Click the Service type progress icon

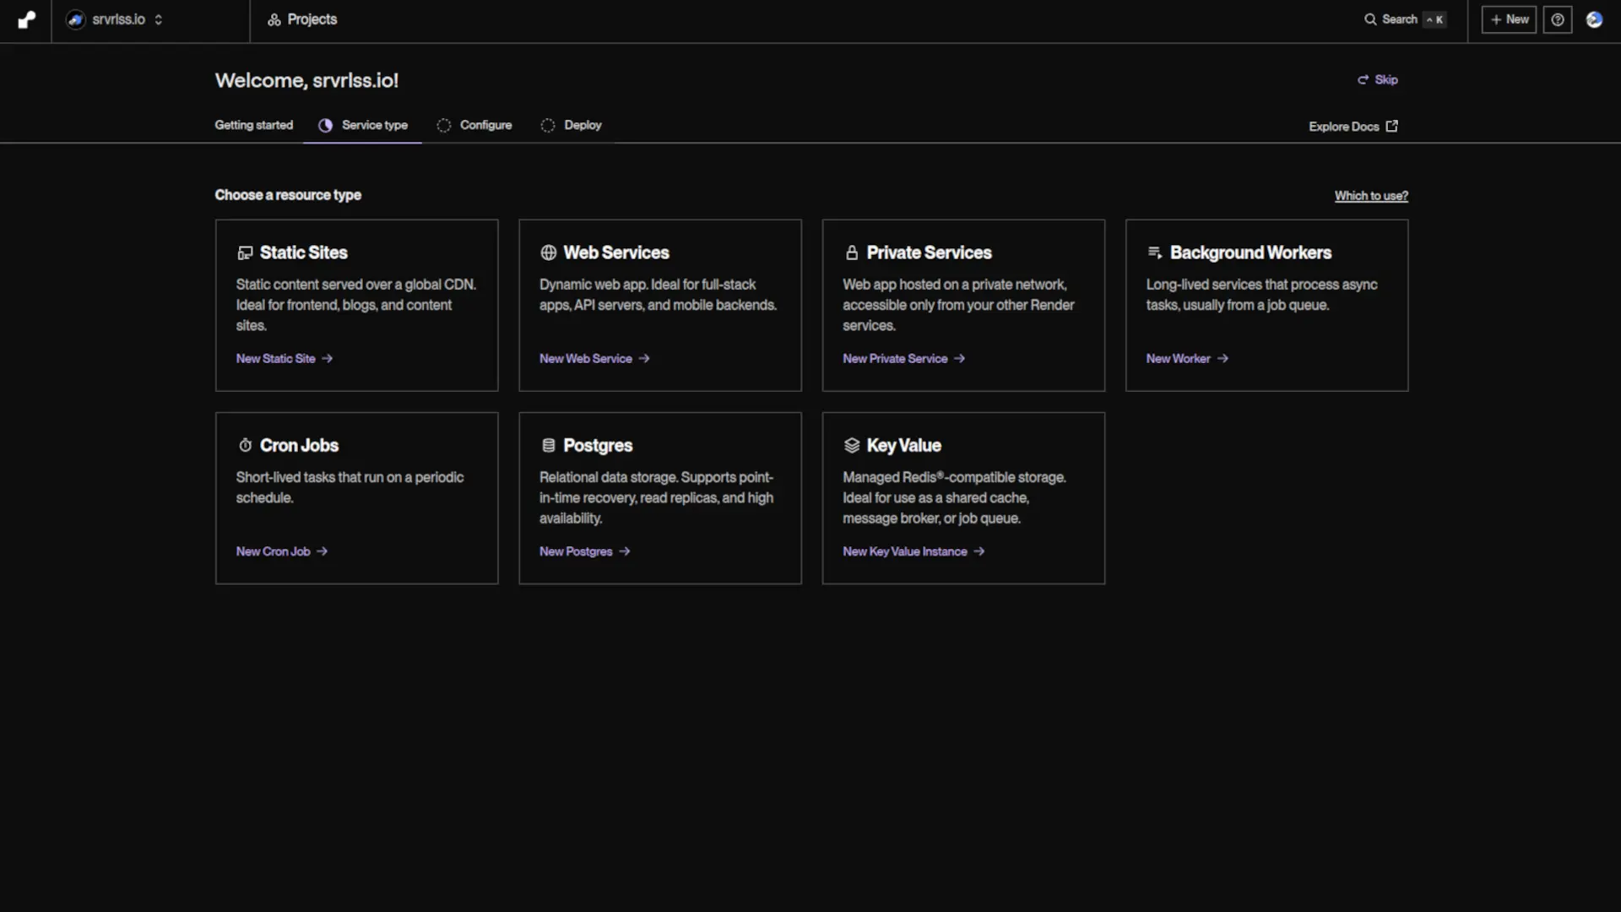(x=325, y=125)
